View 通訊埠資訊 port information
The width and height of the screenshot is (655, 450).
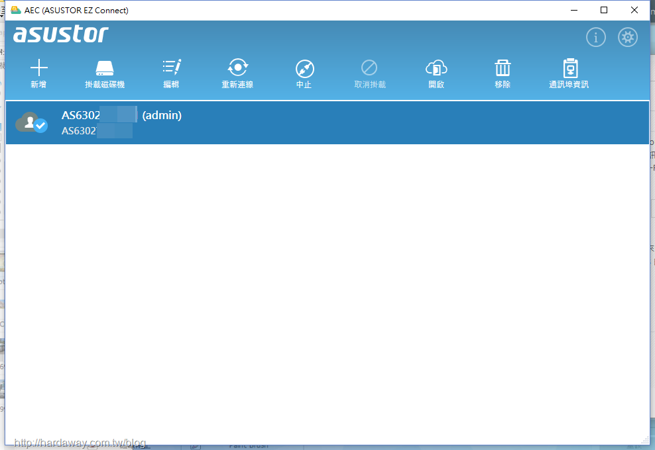[569, 73]
